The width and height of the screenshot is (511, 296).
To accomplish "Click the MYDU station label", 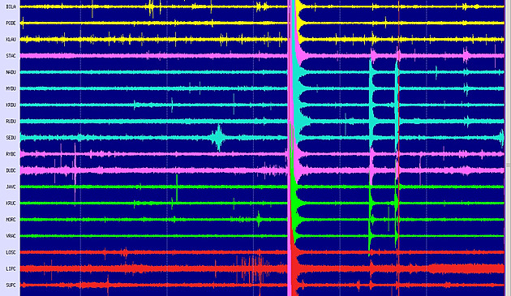I will [x=11, y=88].
